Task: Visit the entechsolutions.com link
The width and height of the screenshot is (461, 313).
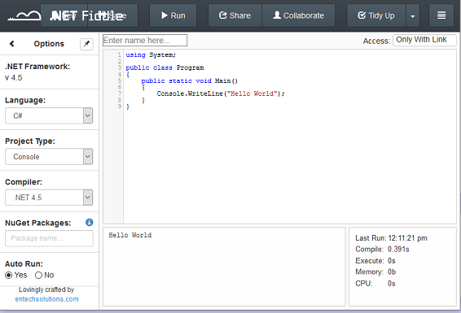Action: click(x=47, y=299)
